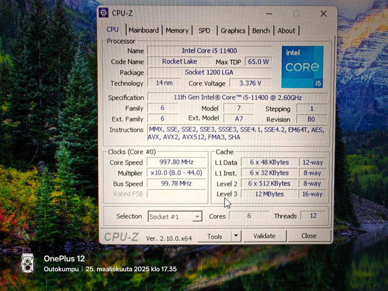The width and height of the screenshot is (388, 291).
Task: Click the multiplier value 'x10.0 (8.0 - 44.0)'
Action: coord(177,173)
